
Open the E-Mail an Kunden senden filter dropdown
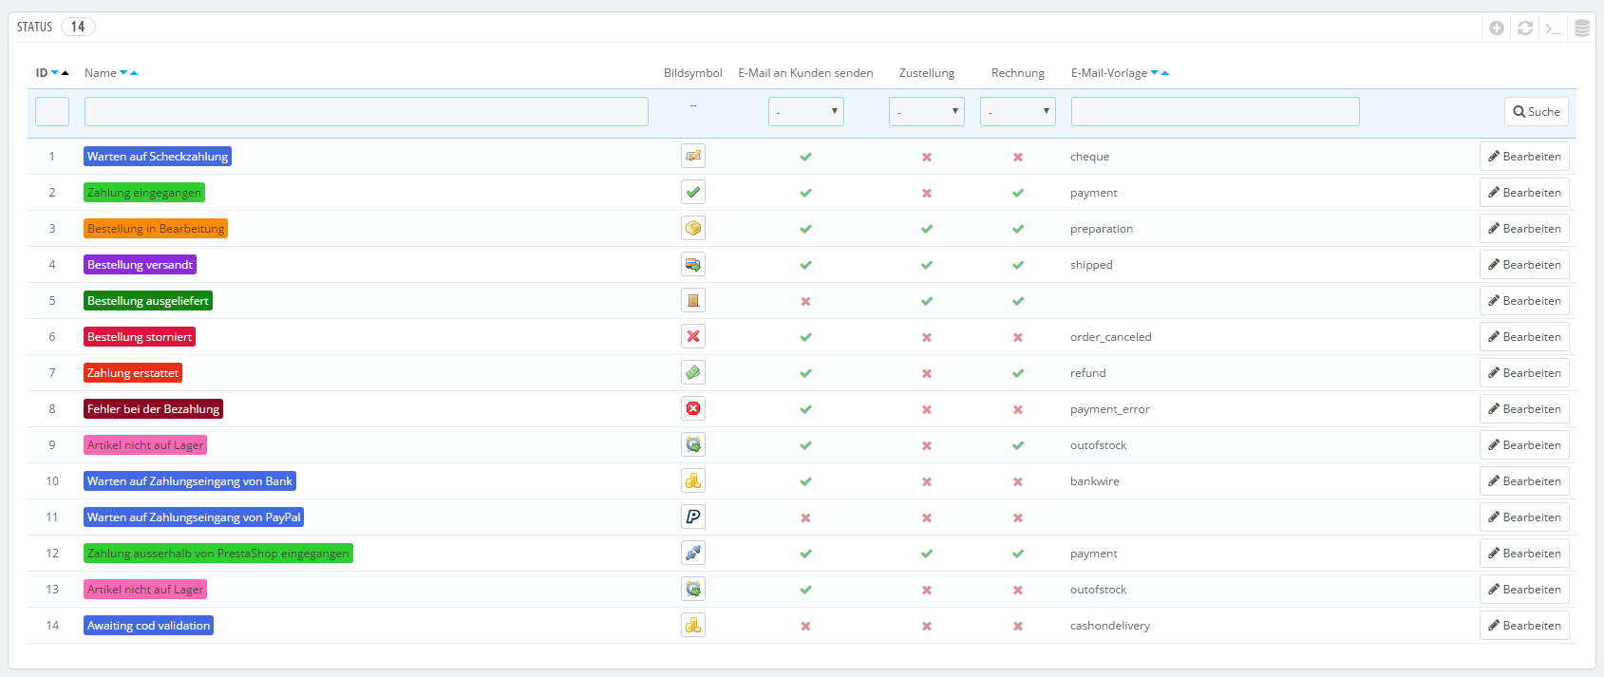point(805,112)
